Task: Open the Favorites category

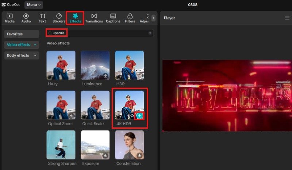Action: (22, 34)
